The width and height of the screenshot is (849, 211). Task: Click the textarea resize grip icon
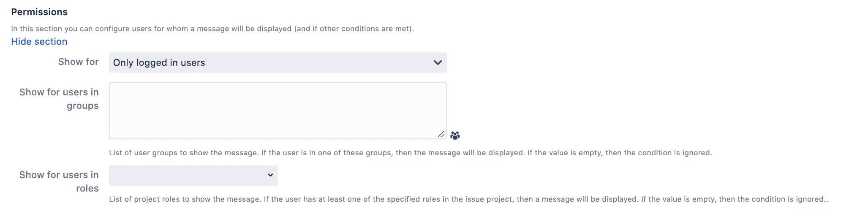tap(441, 134)
